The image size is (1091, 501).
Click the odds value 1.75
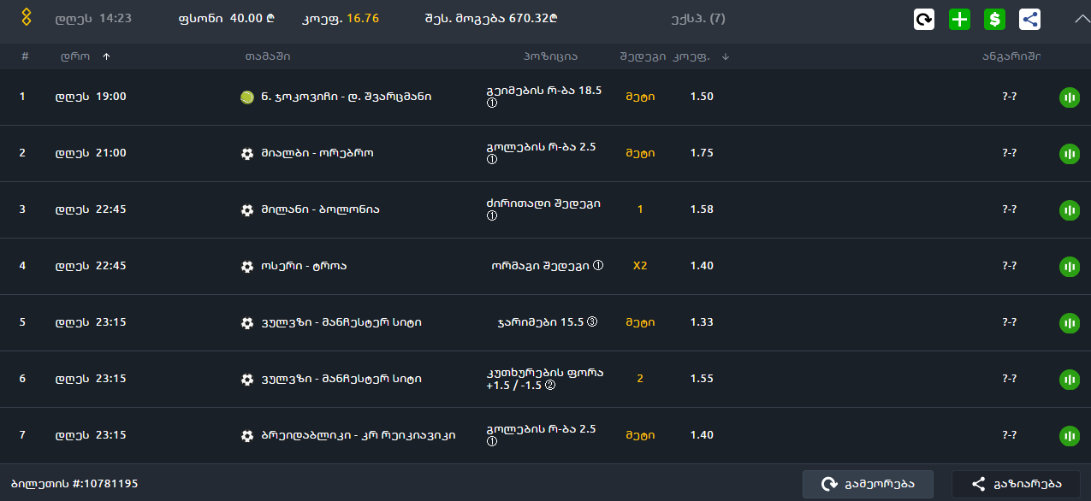[702, 153]
